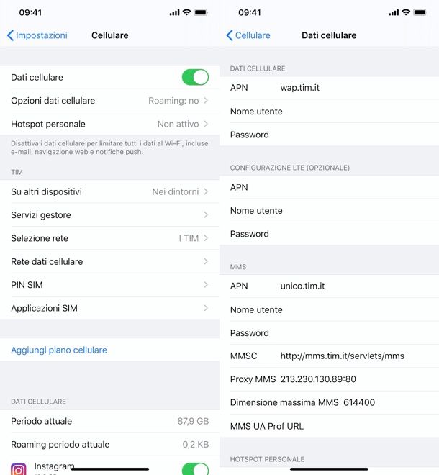This screenshot has width=439, height=475.
Task: Tap 'Non attivo' hotspot status
Action: 178,124
